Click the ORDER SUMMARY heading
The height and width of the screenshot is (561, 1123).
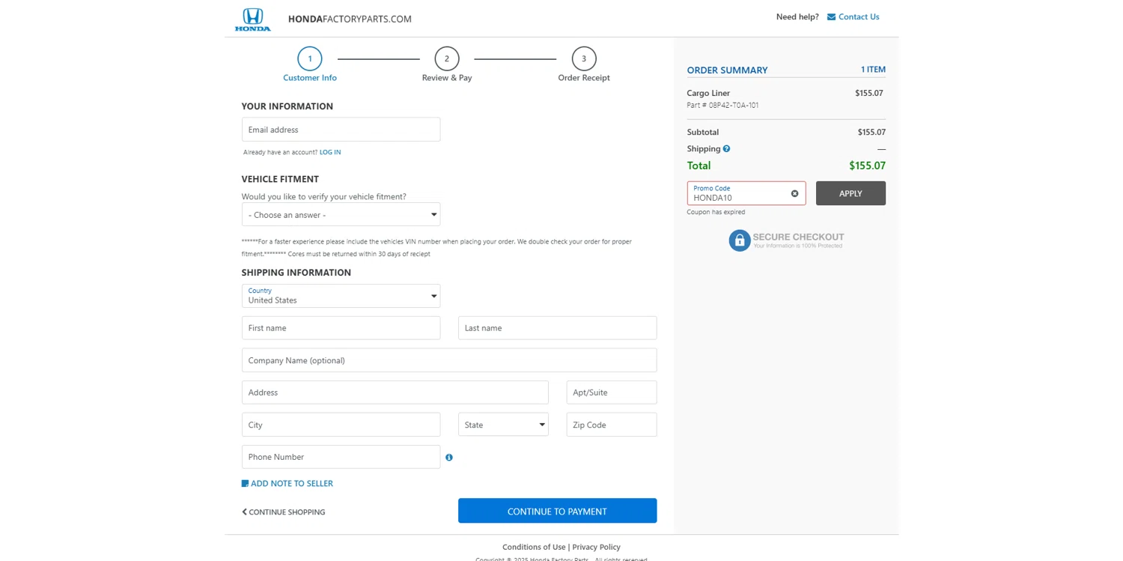coord(727,70)
